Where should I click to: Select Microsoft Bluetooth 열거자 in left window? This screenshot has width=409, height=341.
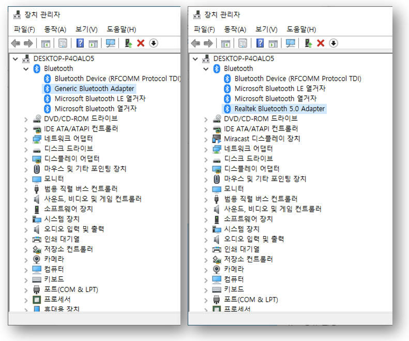click(x=96, y=109)
